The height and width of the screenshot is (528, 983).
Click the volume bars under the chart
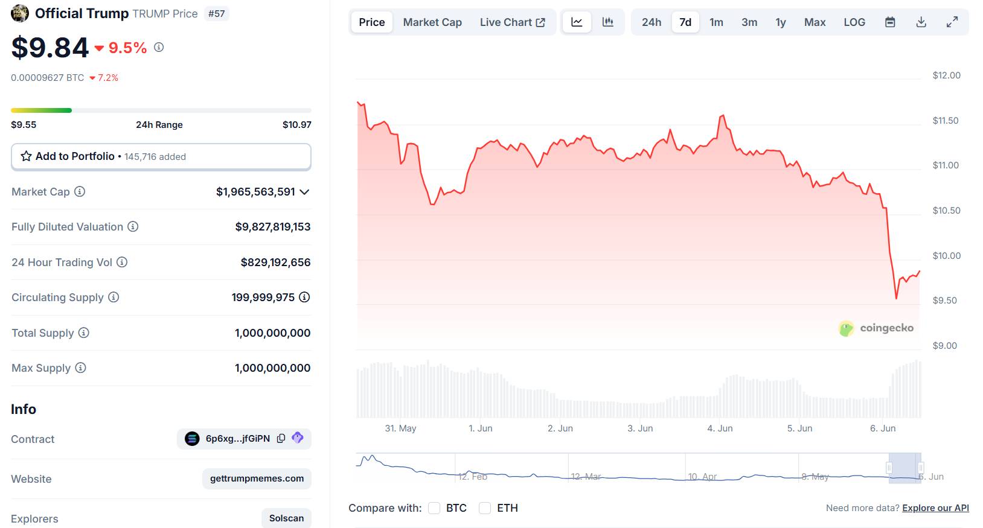click(639, 389)
